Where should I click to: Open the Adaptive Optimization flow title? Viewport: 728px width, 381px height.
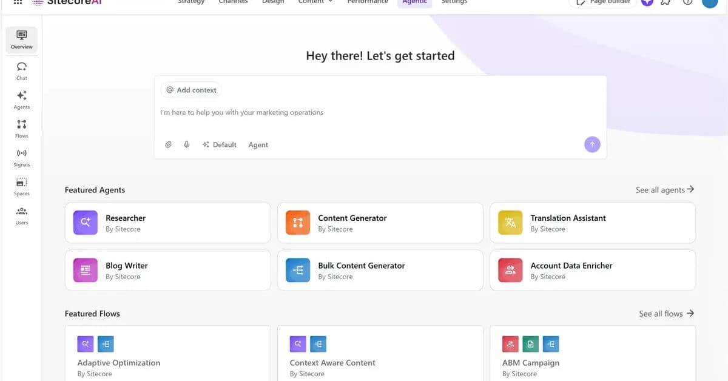click(119, 363)
